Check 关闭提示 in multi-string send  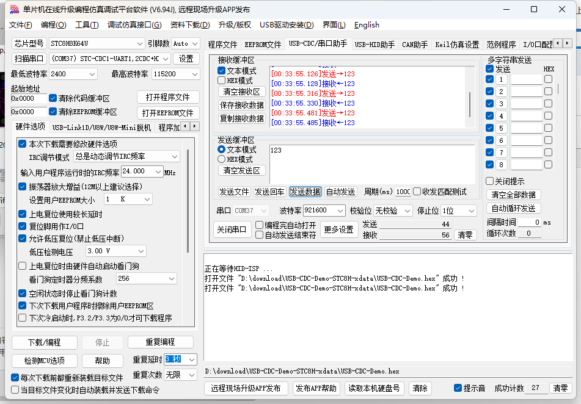tap(490, 181)
